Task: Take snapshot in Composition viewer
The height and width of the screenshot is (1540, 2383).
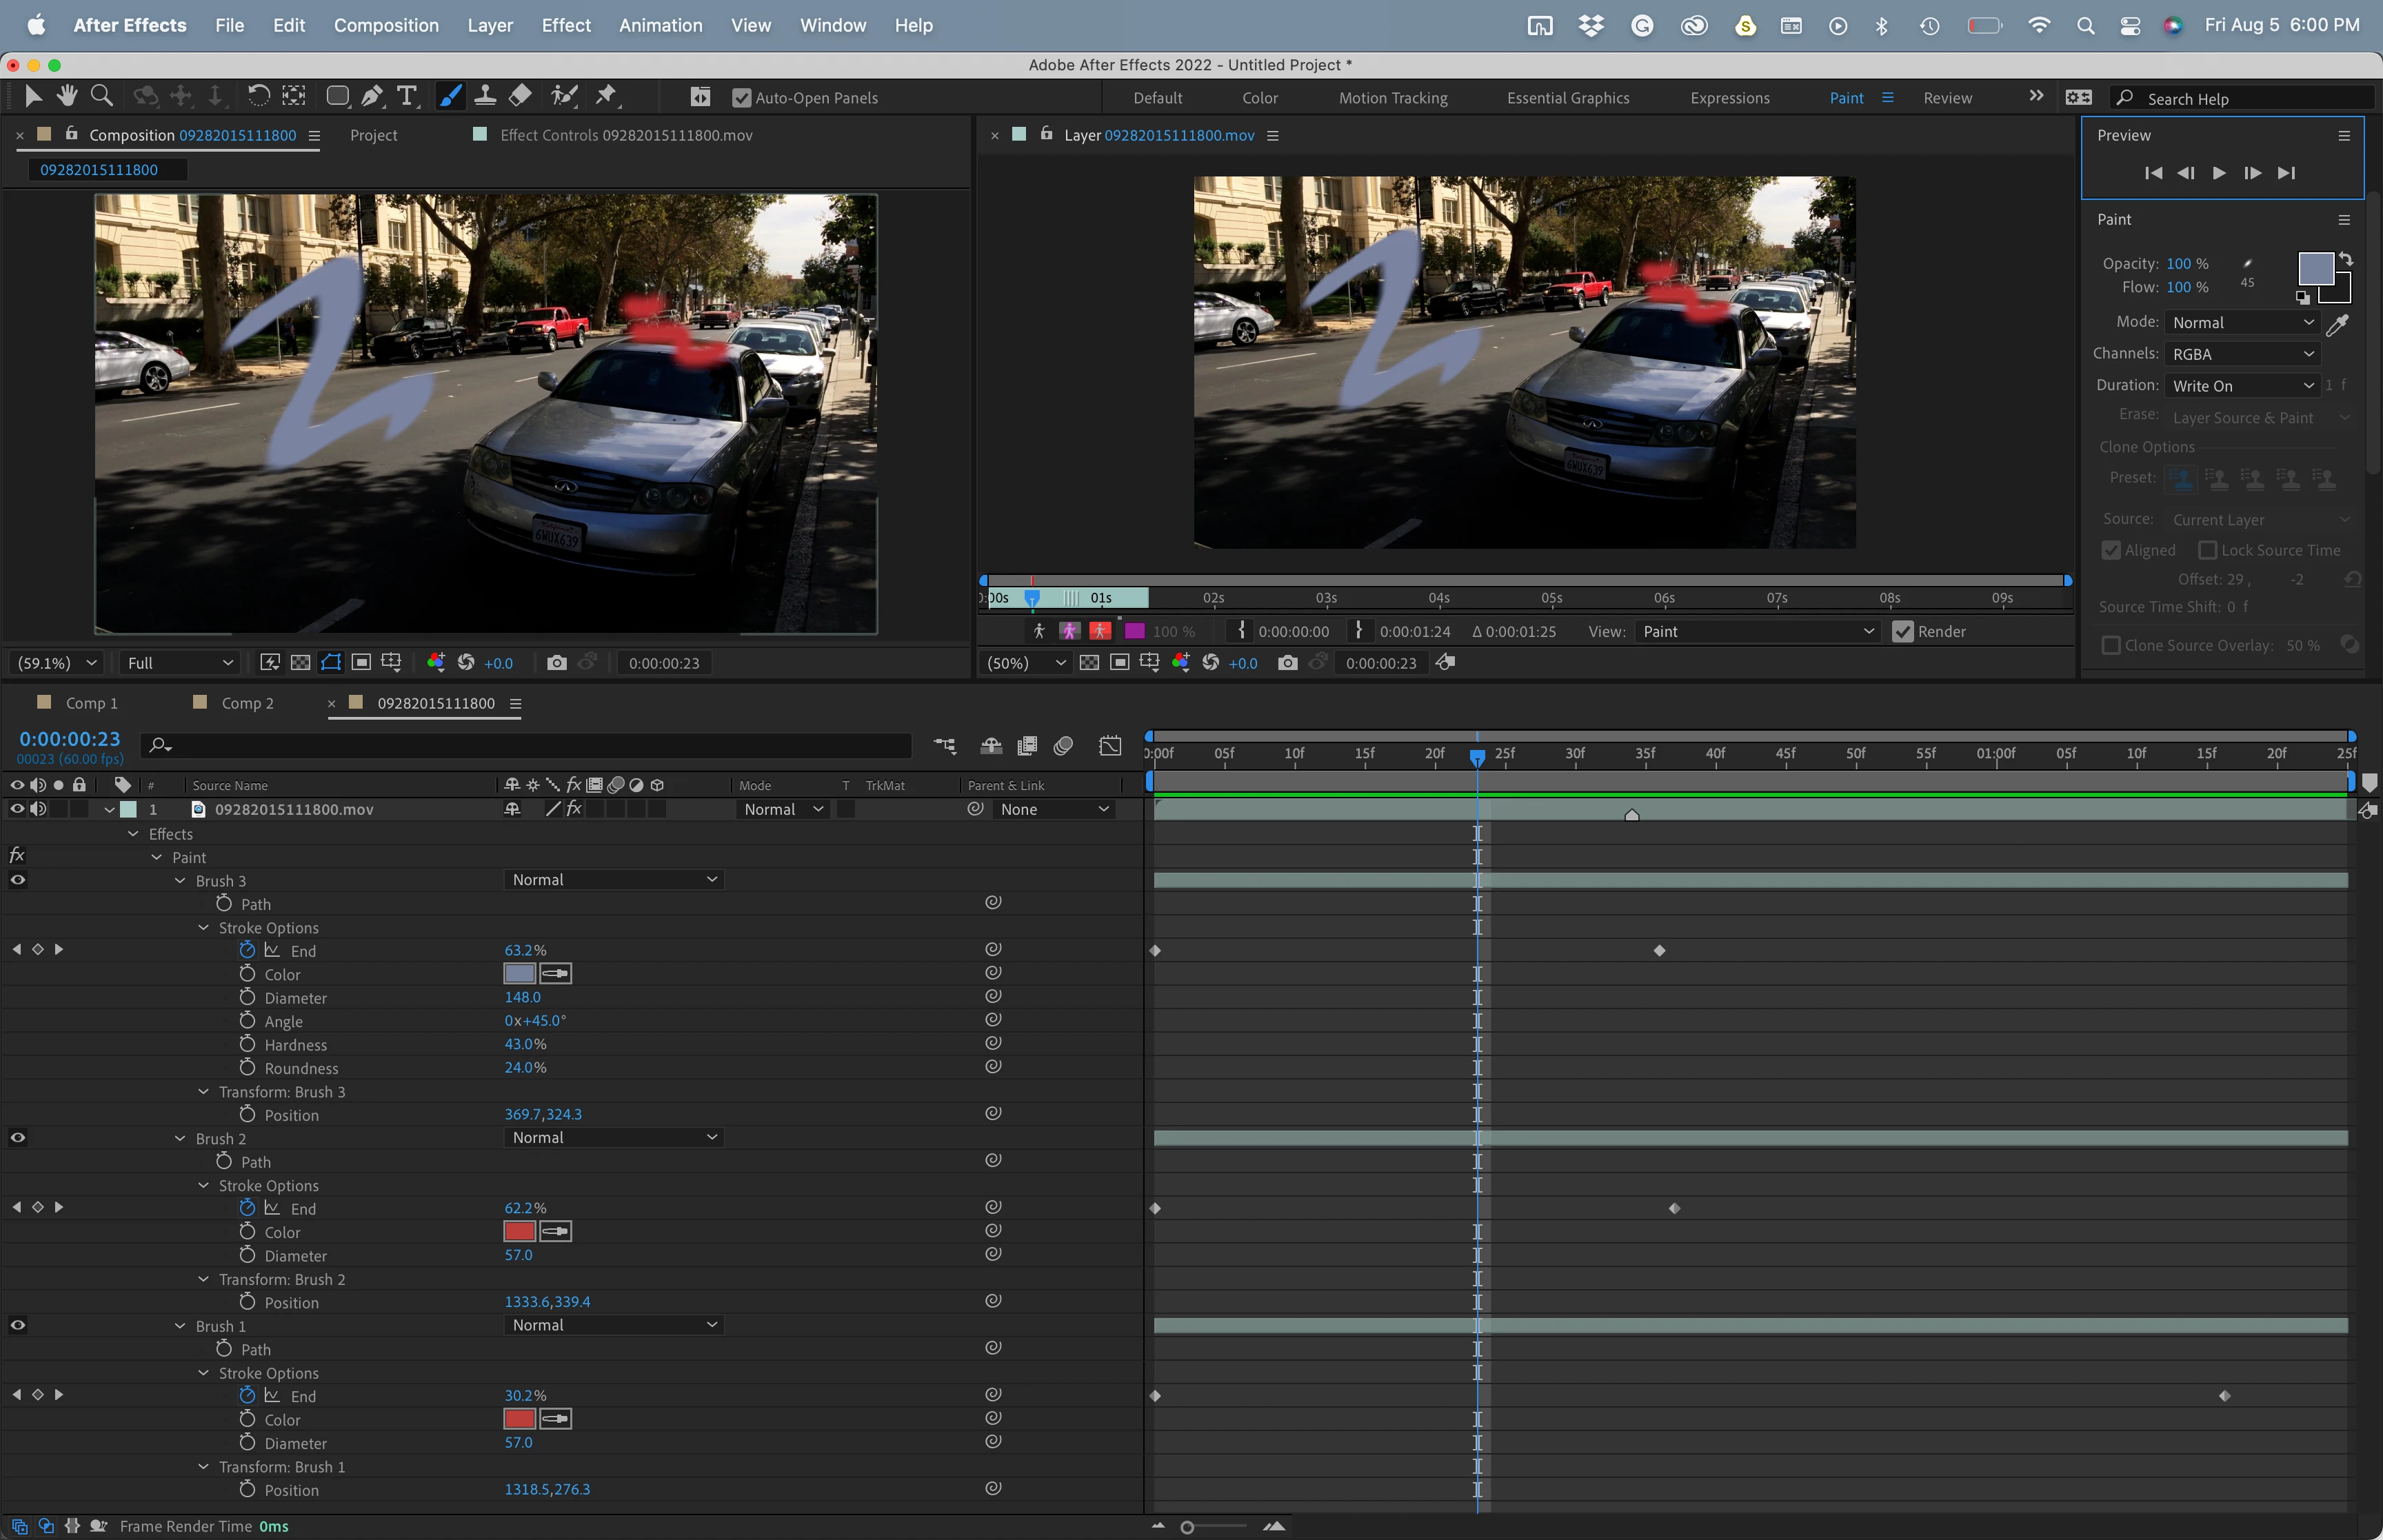Action: tap(557, 663)
